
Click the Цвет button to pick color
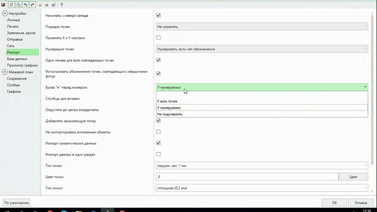pos(353,177)
